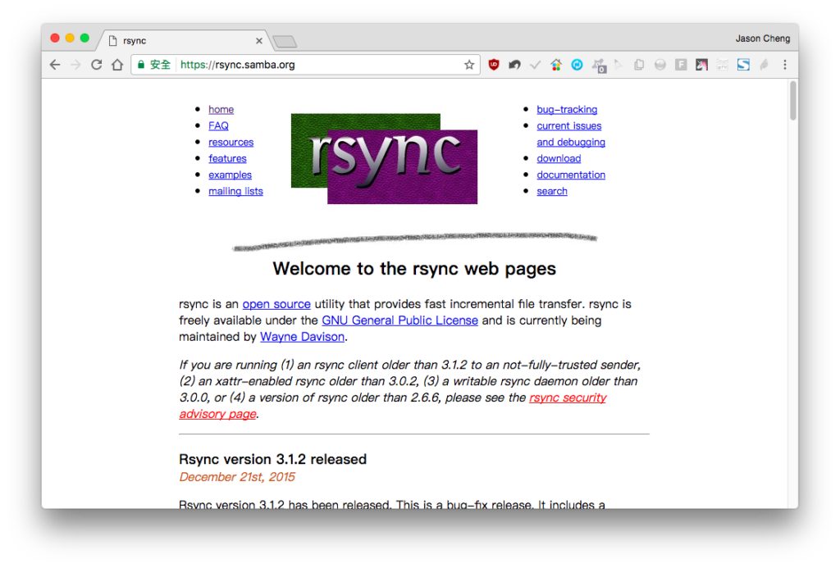
Task: Open the uBlock Origin shield extension
Action: coord(493,65)
